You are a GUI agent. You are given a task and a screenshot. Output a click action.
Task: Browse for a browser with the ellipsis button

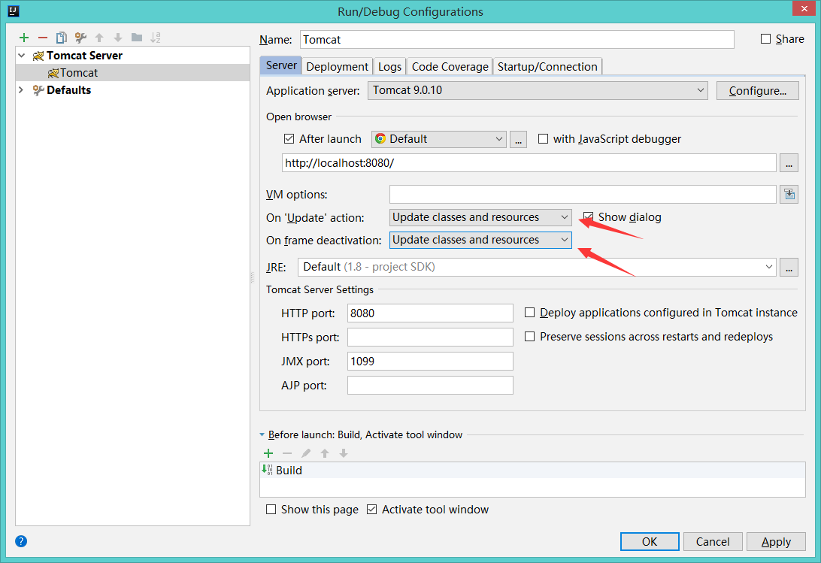pos(518,139)
